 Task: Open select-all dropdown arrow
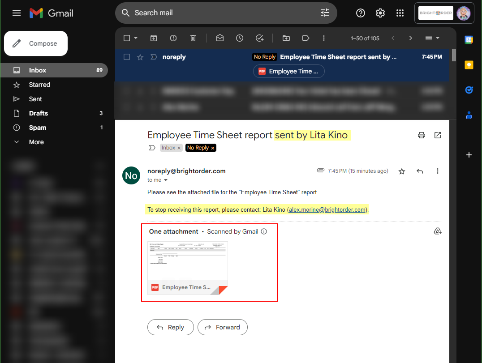(x=136, y=38)
